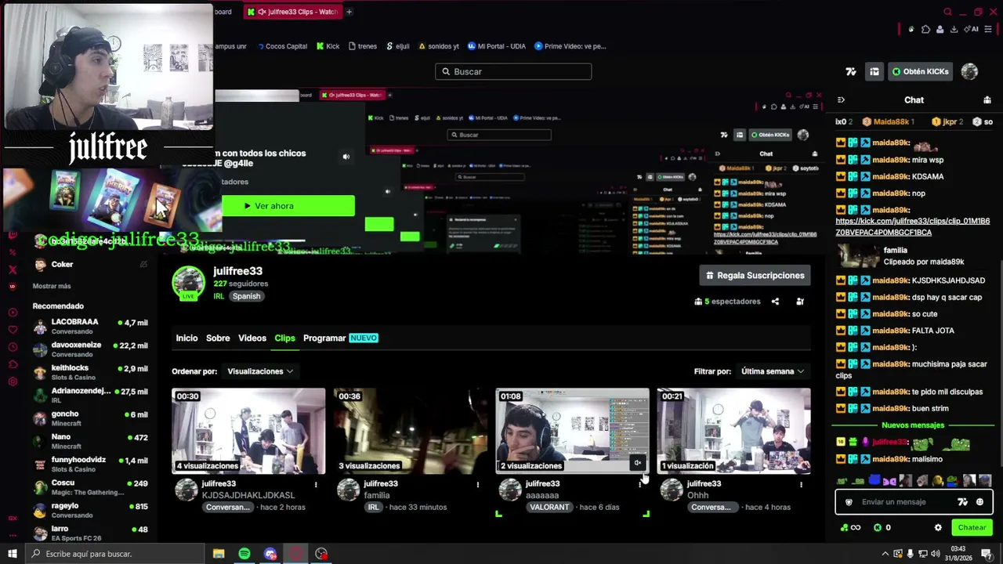Open the Inicio channel tab
This screenshot has height=564, width=1003.
186,338
